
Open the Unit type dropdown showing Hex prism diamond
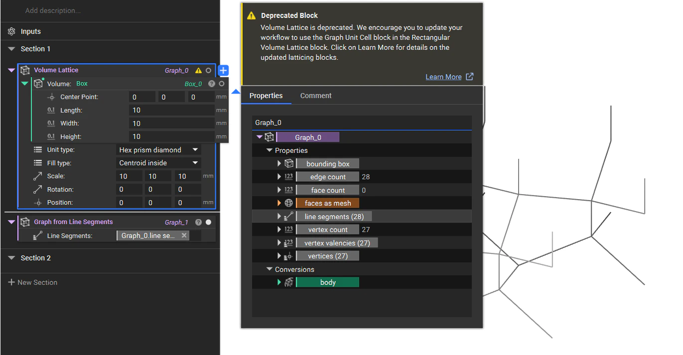coord(158,149)
